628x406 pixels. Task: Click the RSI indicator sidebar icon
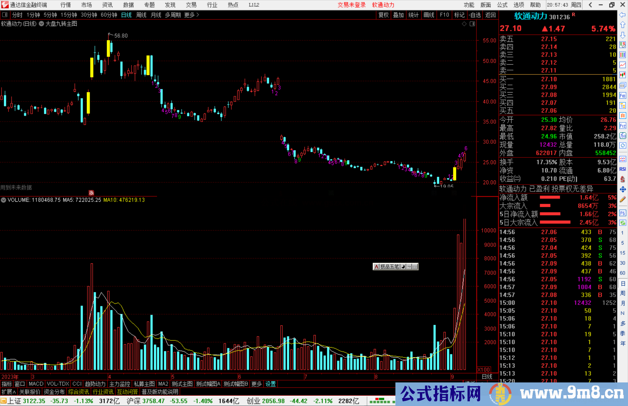pos(622,169)
